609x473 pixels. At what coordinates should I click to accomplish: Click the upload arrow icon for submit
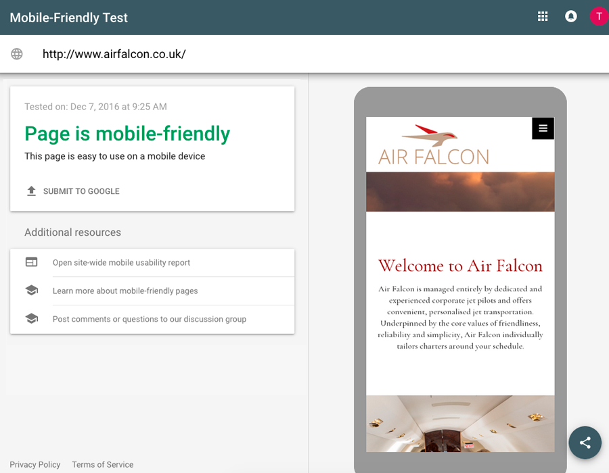(x=31, y=191)
